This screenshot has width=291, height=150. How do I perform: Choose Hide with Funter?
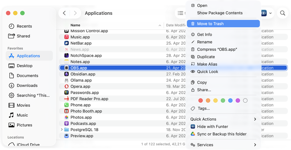223,126
